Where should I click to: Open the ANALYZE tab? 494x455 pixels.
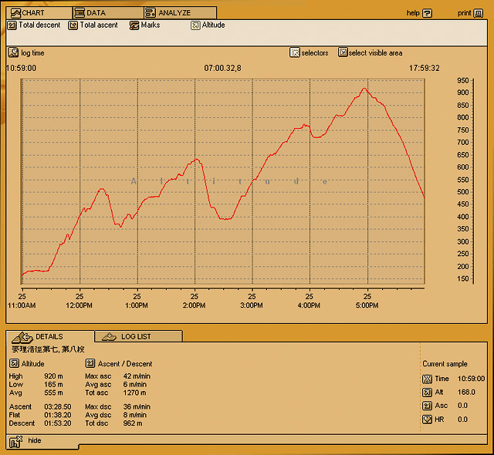180,13
